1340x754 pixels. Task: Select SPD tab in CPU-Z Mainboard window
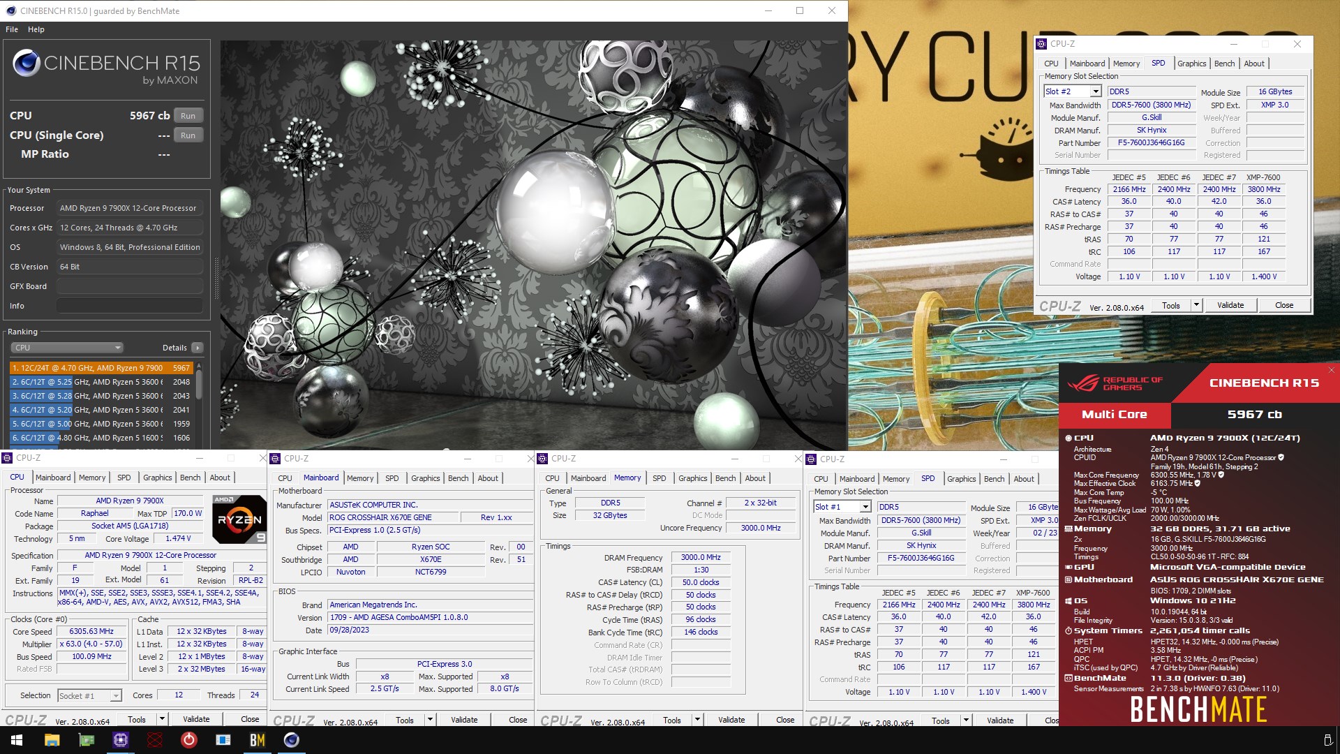click(x=392, y=478)
